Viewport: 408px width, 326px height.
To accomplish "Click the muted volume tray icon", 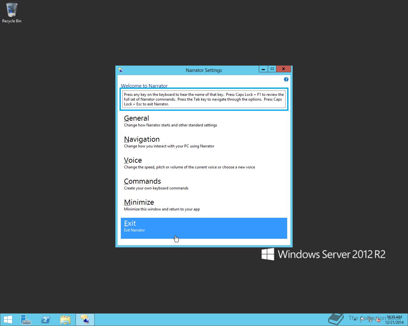I will [x=378, y=320].
